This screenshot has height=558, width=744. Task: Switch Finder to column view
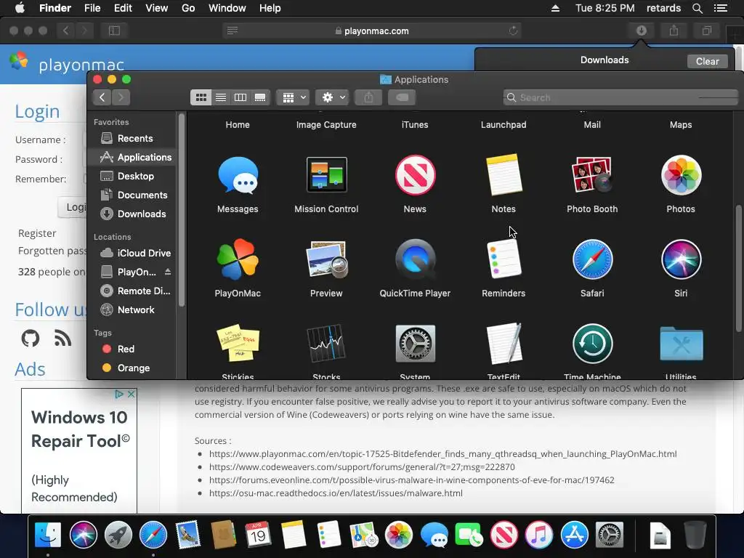(x=240, y=97)
